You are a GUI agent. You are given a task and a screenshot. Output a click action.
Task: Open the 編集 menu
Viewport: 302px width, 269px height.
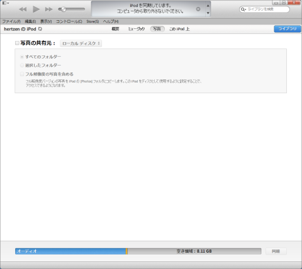click(x=30, y=21)
